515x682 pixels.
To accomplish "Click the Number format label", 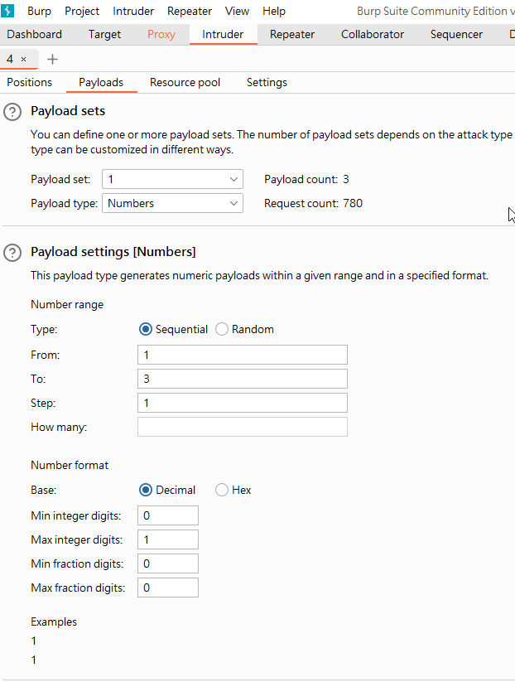I will (70, 466).
